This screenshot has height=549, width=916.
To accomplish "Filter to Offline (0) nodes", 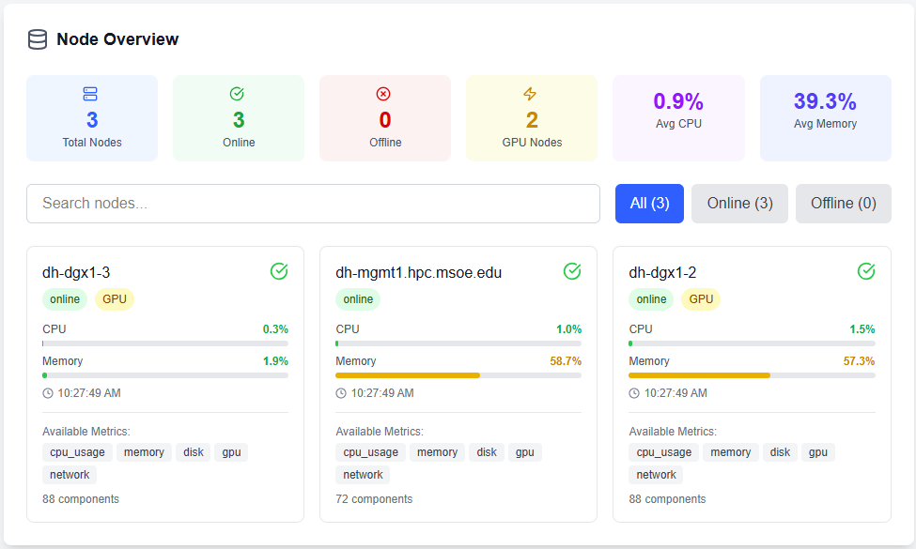I will coord(843,204).
